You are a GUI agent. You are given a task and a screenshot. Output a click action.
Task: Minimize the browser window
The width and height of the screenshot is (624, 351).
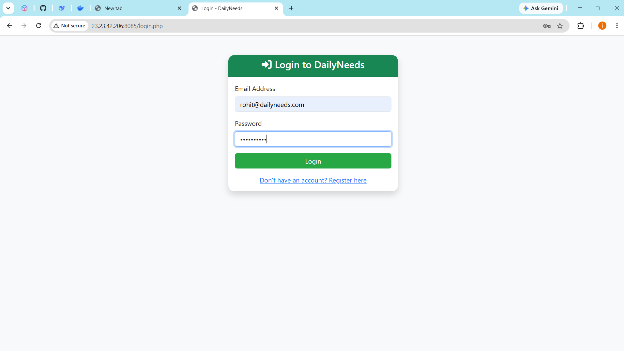580,8
